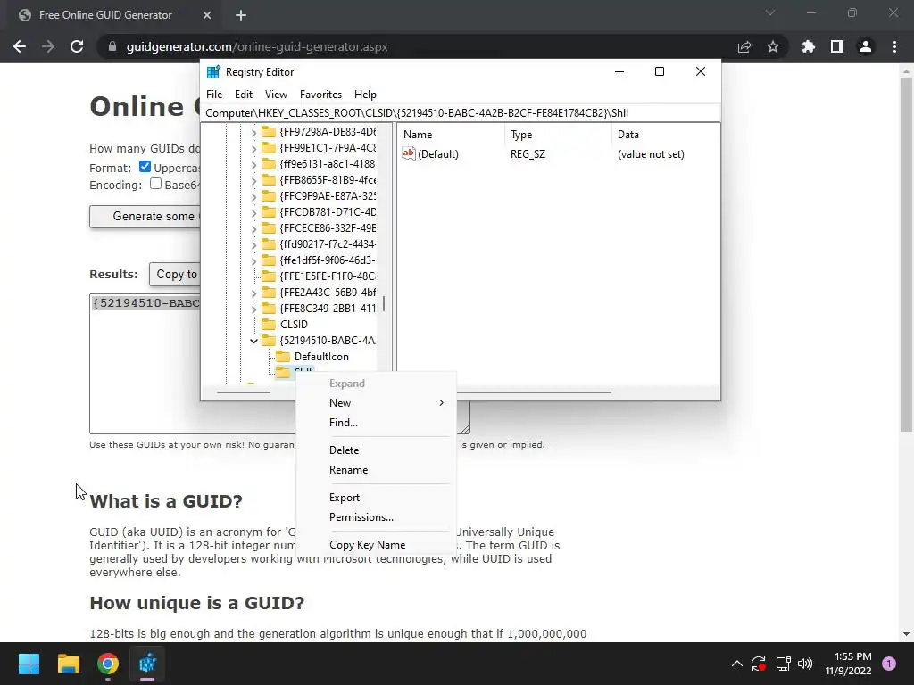Open Chrome extensions puzzle icon

(x=809, y=46)
